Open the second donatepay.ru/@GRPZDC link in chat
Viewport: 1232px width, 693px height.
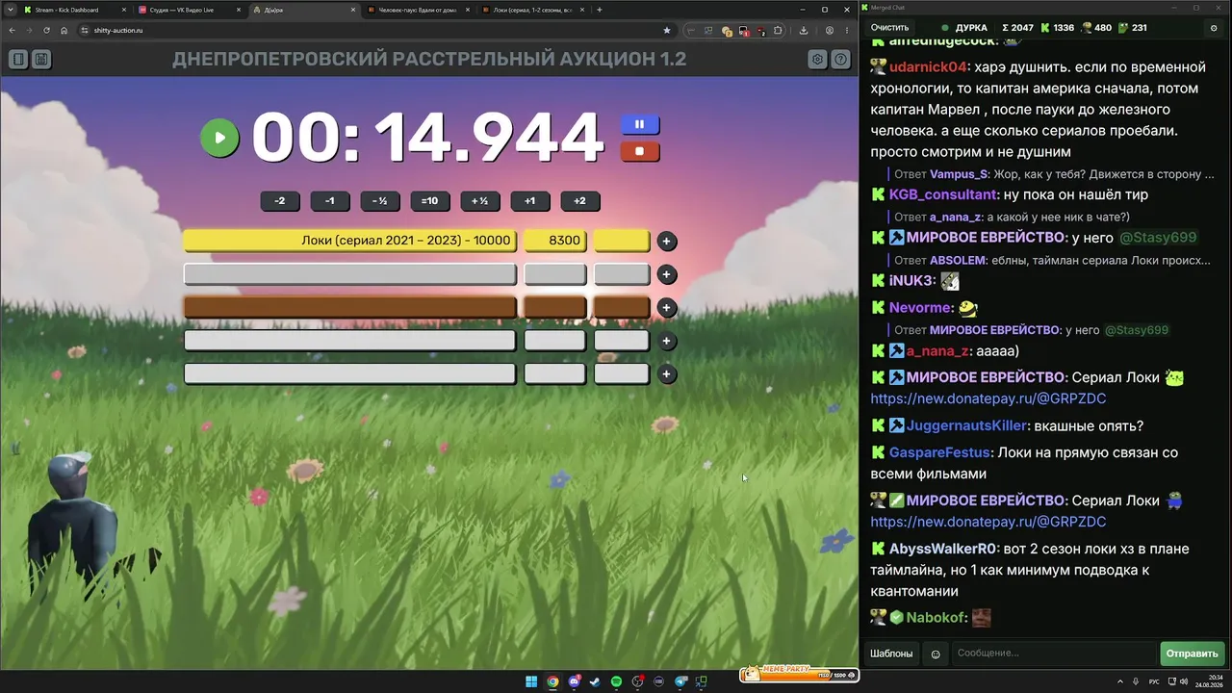pos(988,522)
